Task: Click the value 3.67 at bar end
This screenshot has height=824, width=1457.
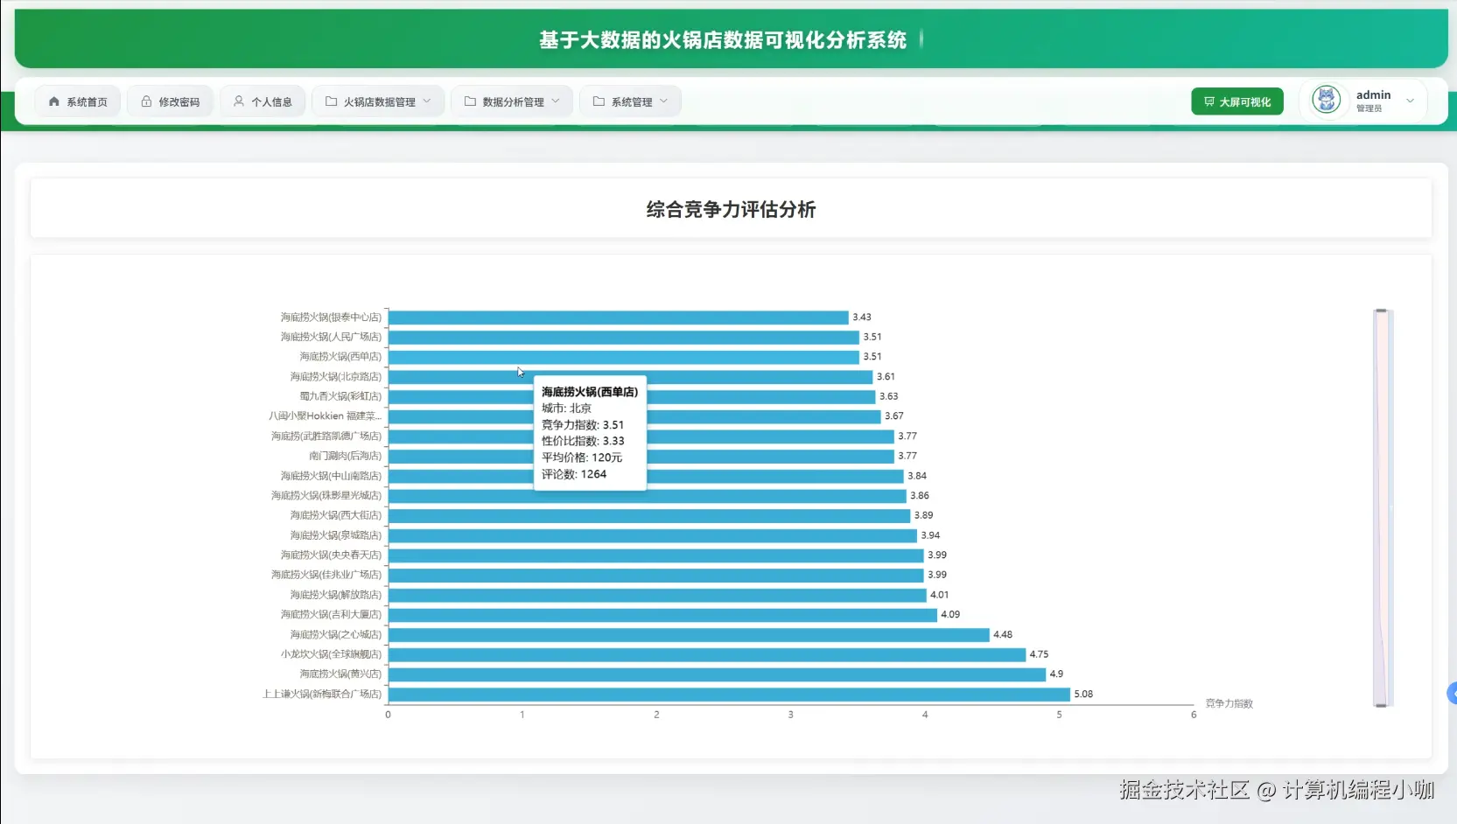Action: (x=893, y=416)
